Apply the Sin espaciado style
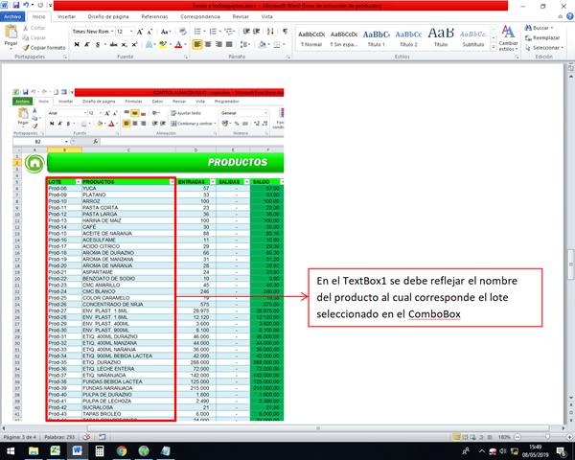Viewport: 575px width, 460px height. tap(344, 37)
